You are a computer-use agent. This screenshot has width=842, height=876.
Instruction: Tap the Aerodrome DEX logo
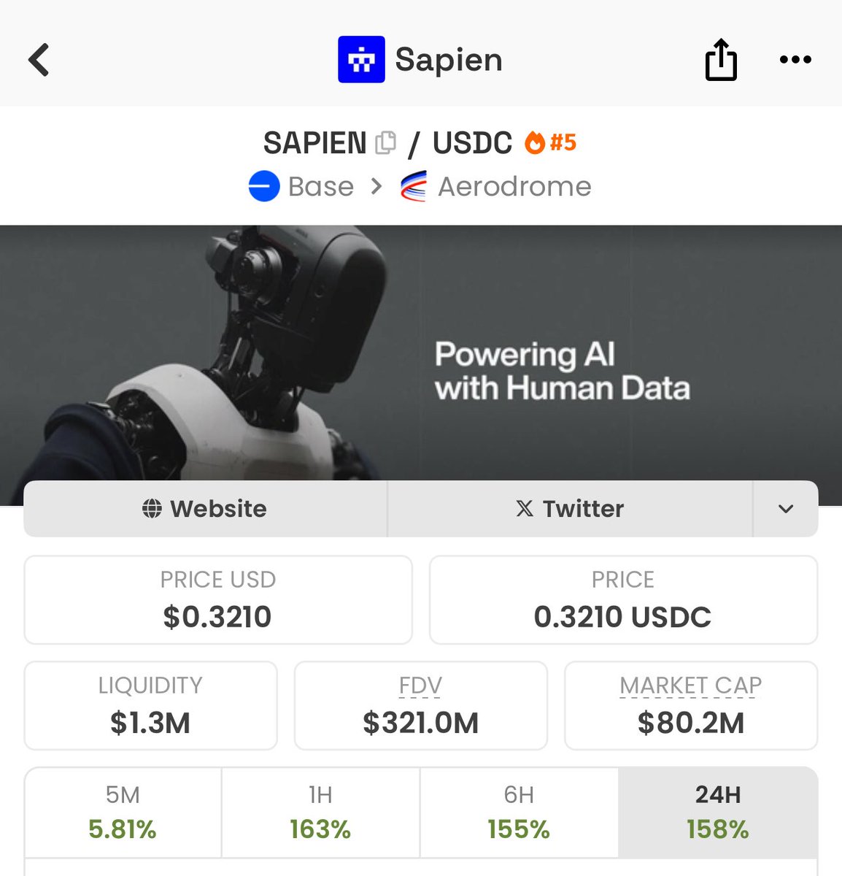pyautogui.click(x=414, y=186)
